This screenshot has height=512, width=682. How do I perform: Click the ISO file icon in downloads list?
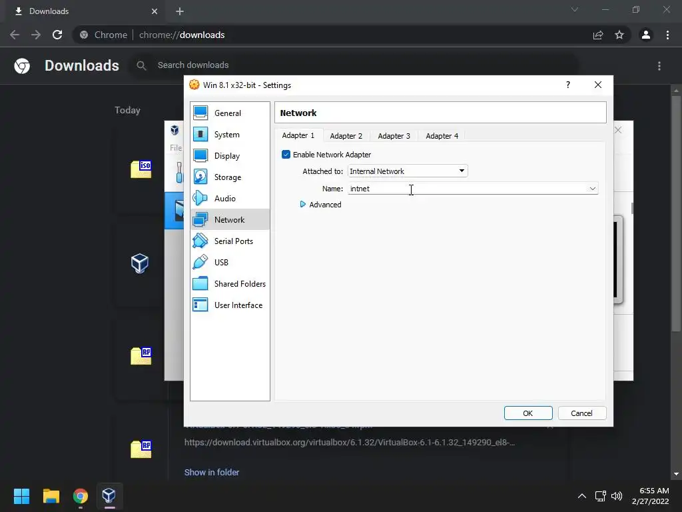[141, 169]
